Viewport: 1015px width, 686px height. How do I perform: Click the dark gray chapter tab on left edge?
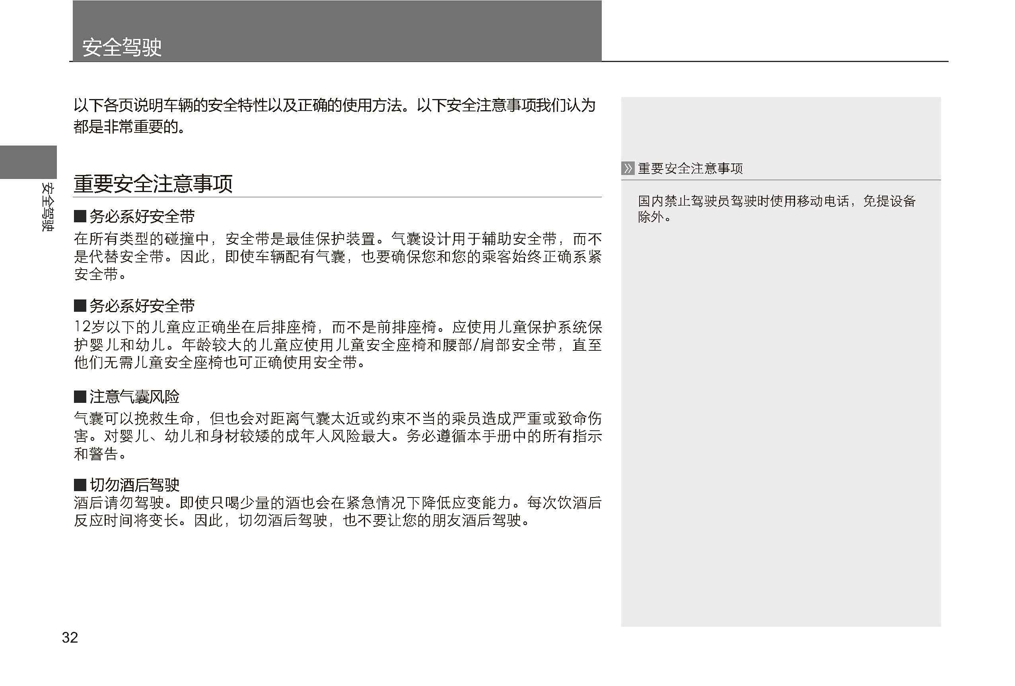(28, 162)
